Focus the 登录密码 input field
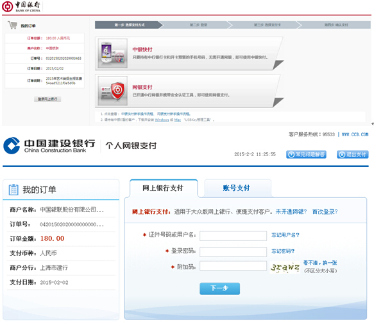Viewport: 374px width, 322px height. [234, 252]
